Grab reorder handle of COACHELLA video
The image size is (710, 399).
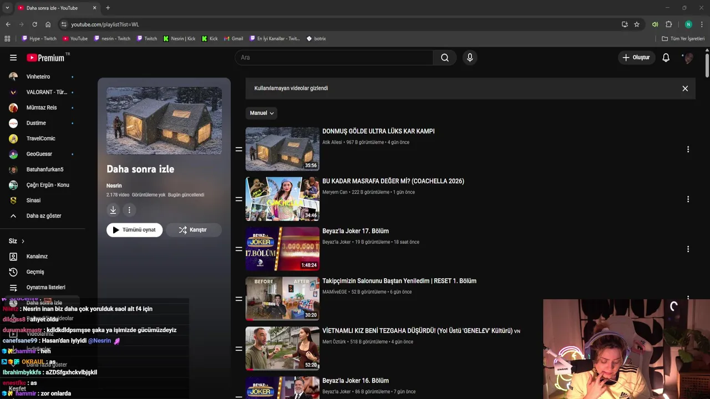(x=239, y=199)
